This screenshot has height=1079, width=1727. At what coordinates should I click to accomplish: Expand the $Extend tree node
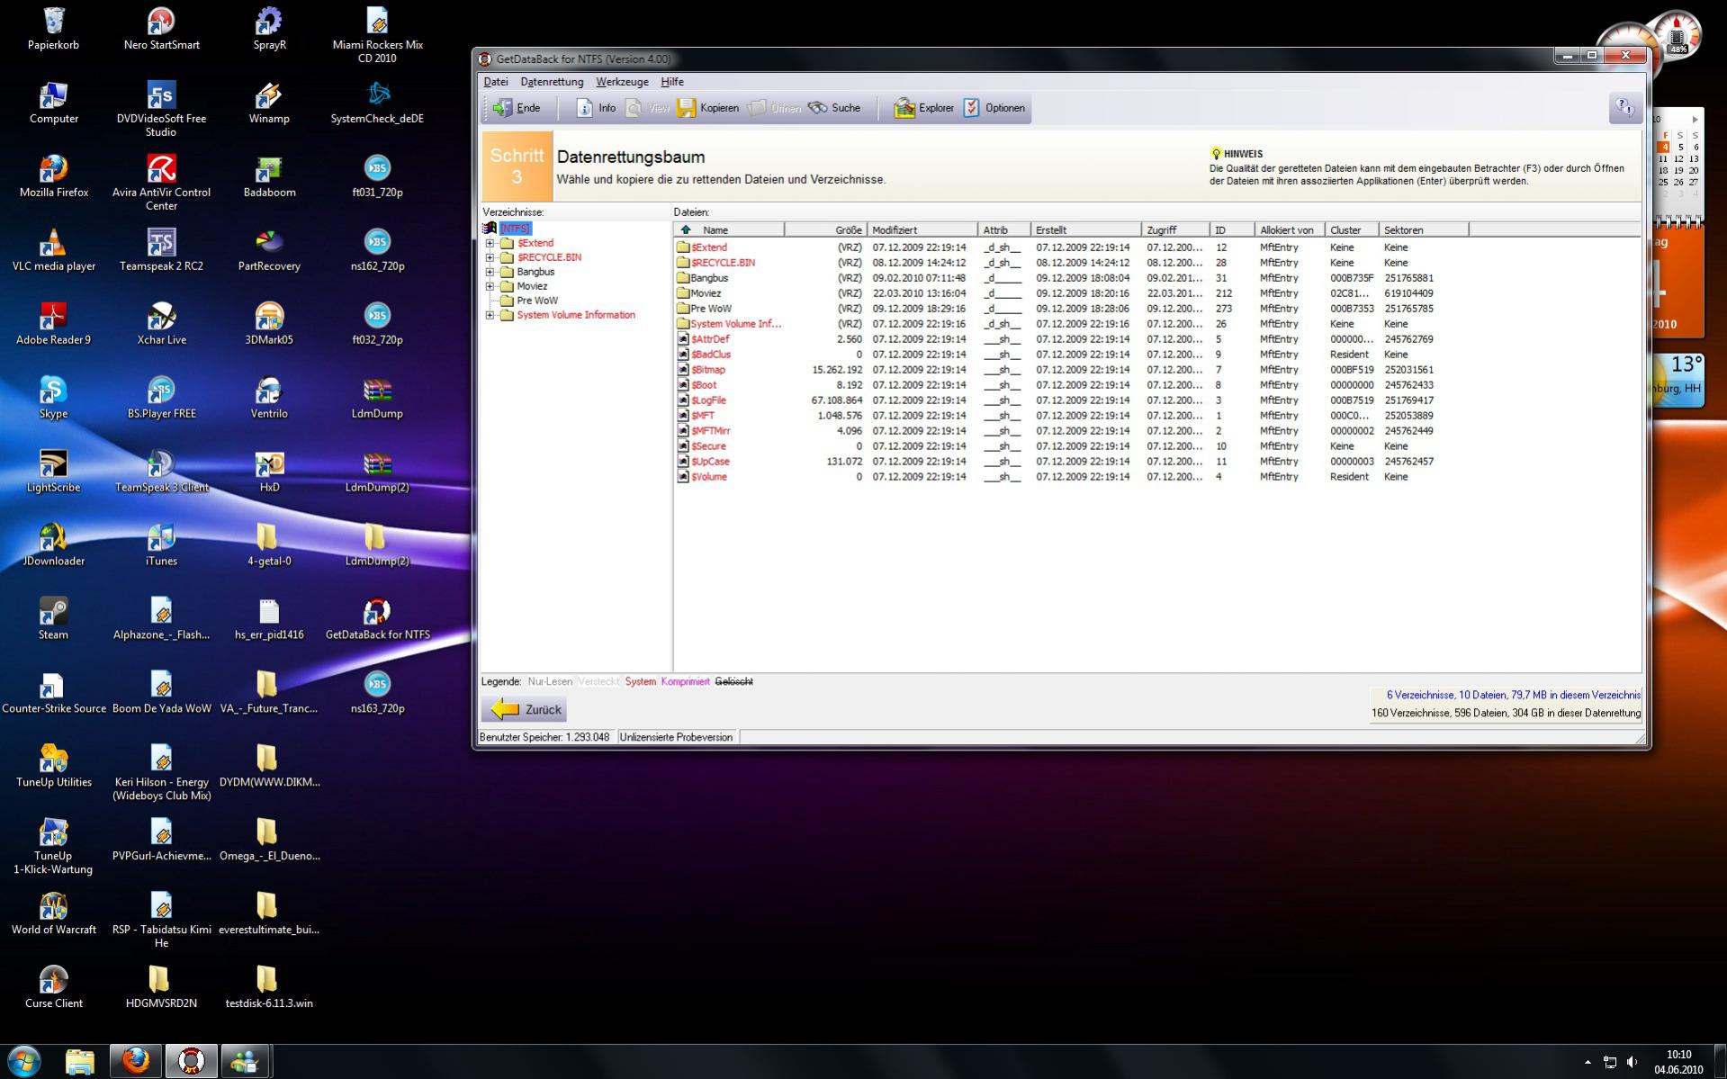(490, 243)
